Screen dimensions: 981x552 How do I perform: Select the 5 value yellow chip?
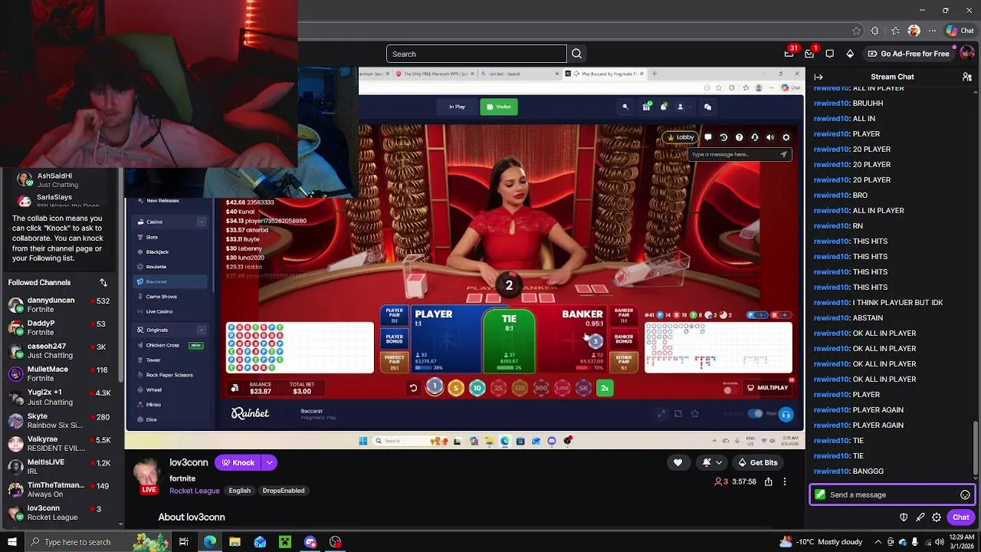point(456,388)
